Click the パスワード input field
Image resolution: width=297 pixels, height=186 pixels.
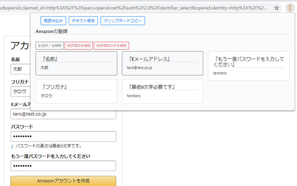(63, 136)
